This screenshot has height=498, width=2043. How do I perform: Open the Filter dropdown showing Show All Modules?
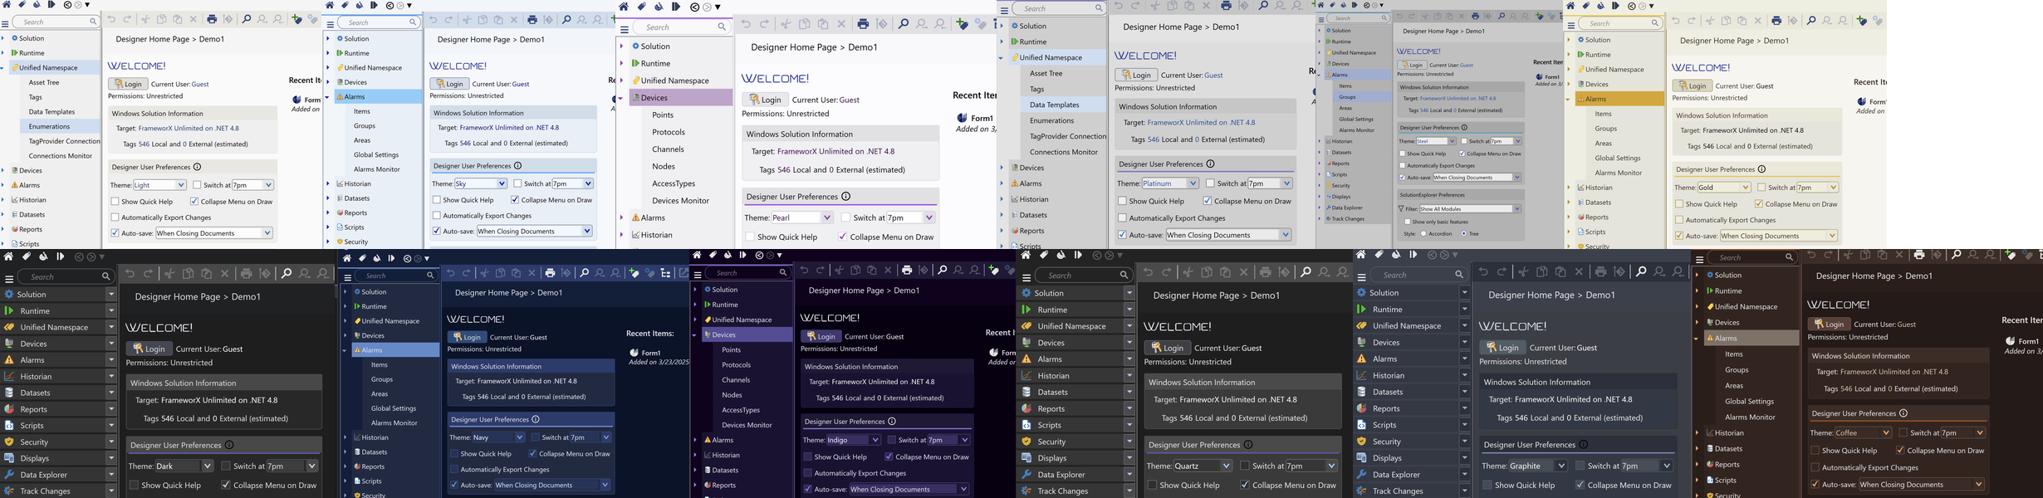(x=1469, y=209)
